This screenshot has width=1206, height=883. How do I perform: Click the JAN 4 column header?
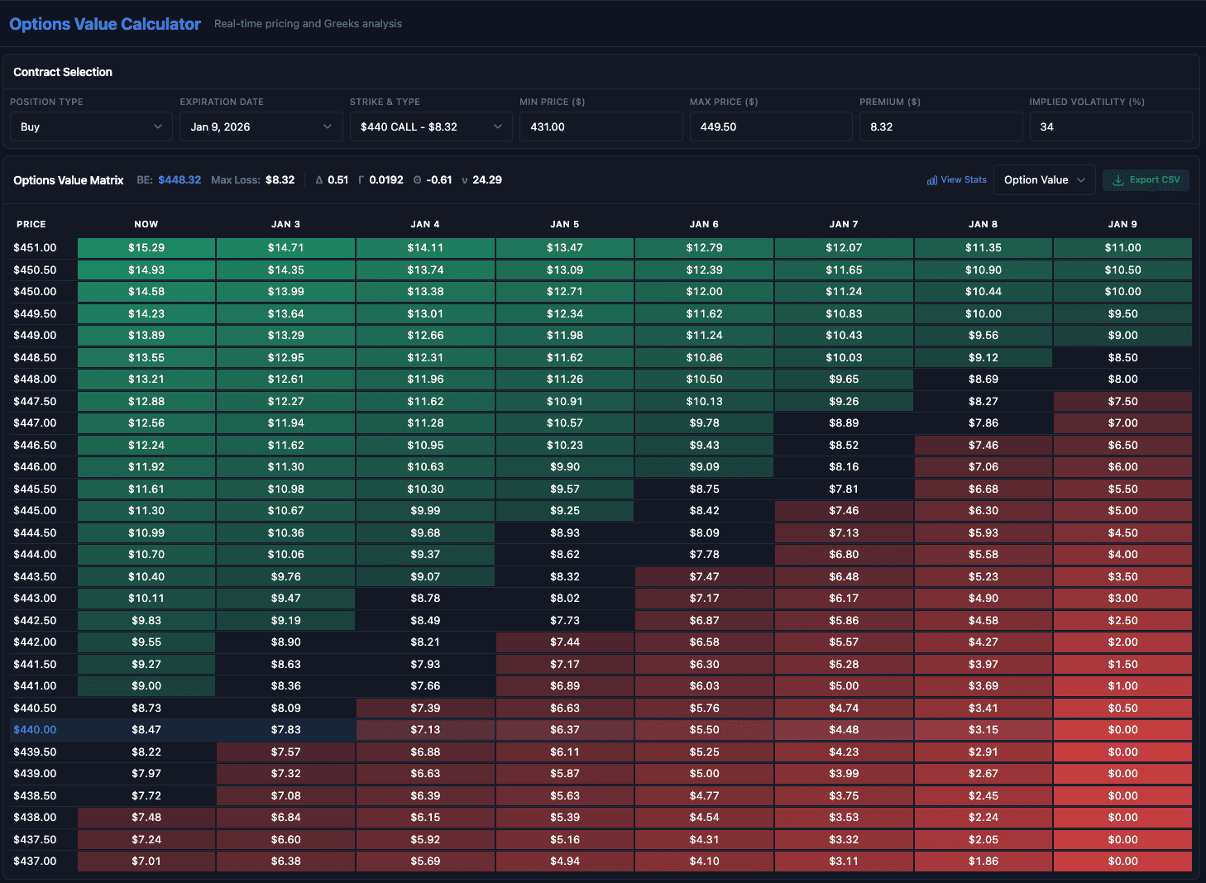pyautogui.click(x=425, y=224)
